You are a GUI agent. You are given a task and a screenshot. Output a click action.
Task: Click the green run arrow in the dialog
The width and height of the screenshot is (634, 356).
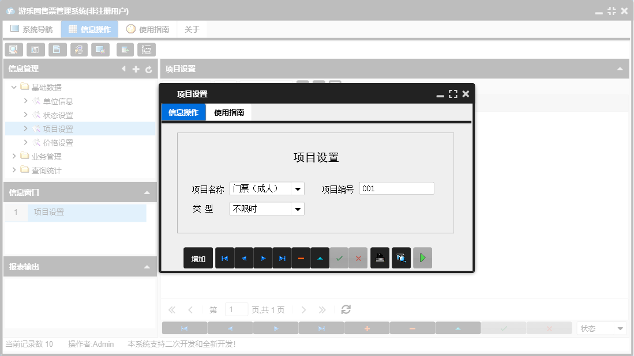coord(422,258)
